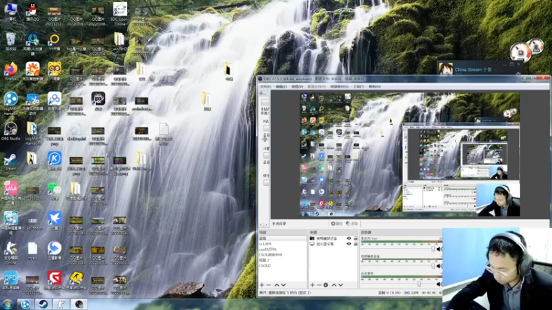Open the YY yellow ring desktop icon

pos(55,41)
